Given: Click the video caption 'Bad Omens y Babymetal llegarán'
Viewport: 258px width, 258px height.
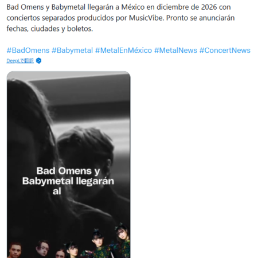Looking at the screenshot, I should click(68, 176).
